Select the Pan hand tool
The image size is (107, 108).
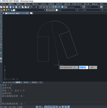(x=41, y=7)
